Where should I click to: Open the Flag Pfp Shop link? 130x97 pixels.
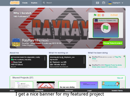click(x=106, y=58)
